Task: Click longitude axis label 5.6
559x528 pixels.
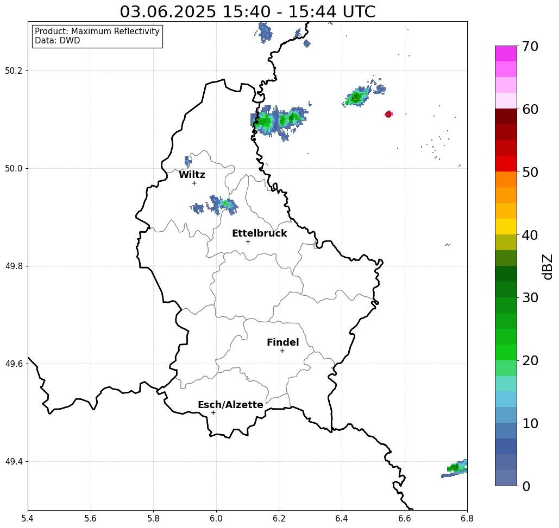Action: tap(91, 518)
